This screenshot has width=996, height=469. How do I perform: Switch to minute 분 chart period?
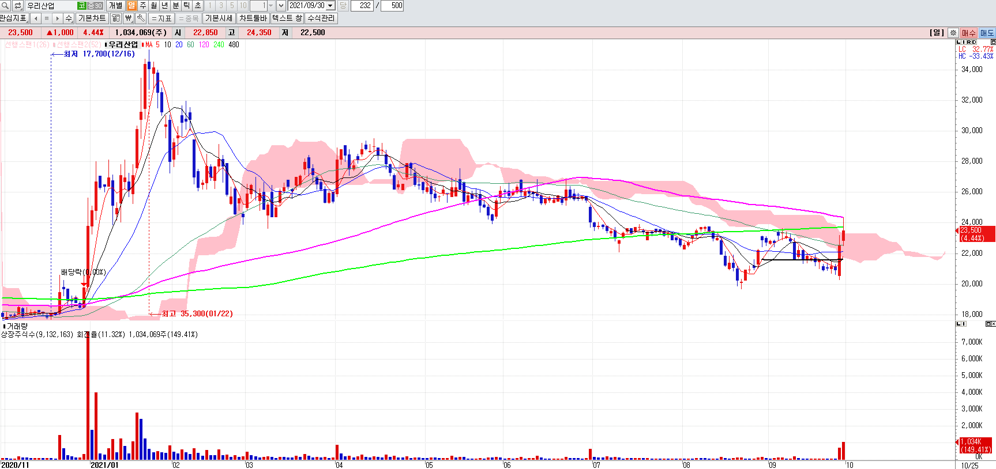click(x=176, y=6)
